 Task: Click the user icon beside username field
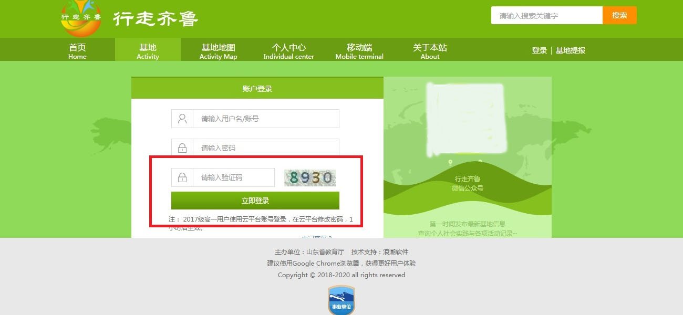point(182,118)
